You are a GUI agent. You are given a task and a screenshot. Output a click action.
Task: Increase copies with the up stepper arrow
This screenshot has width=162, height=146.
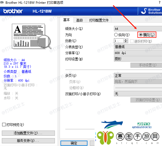126,40
